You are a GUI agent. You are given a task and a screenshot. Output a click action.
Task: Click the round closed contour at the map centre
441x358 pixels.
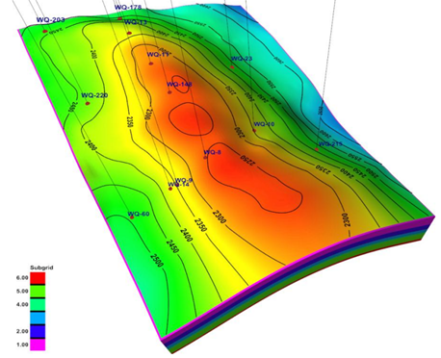tap(191, 118)
